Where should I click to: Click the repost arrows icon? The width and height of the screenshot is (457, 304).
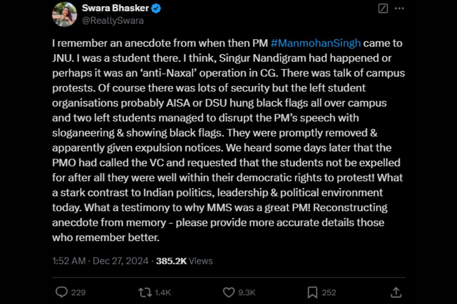pyautogui.click(x=145, y=292)
